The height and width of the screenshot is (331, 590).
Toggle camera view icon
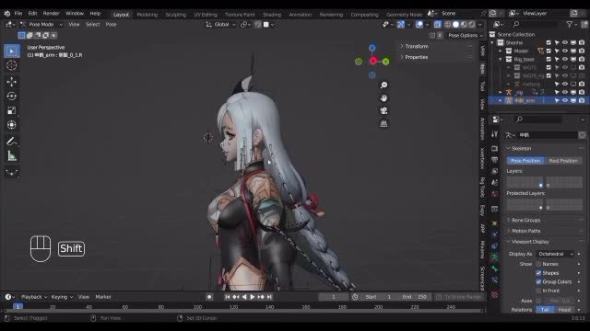[383, 110]
